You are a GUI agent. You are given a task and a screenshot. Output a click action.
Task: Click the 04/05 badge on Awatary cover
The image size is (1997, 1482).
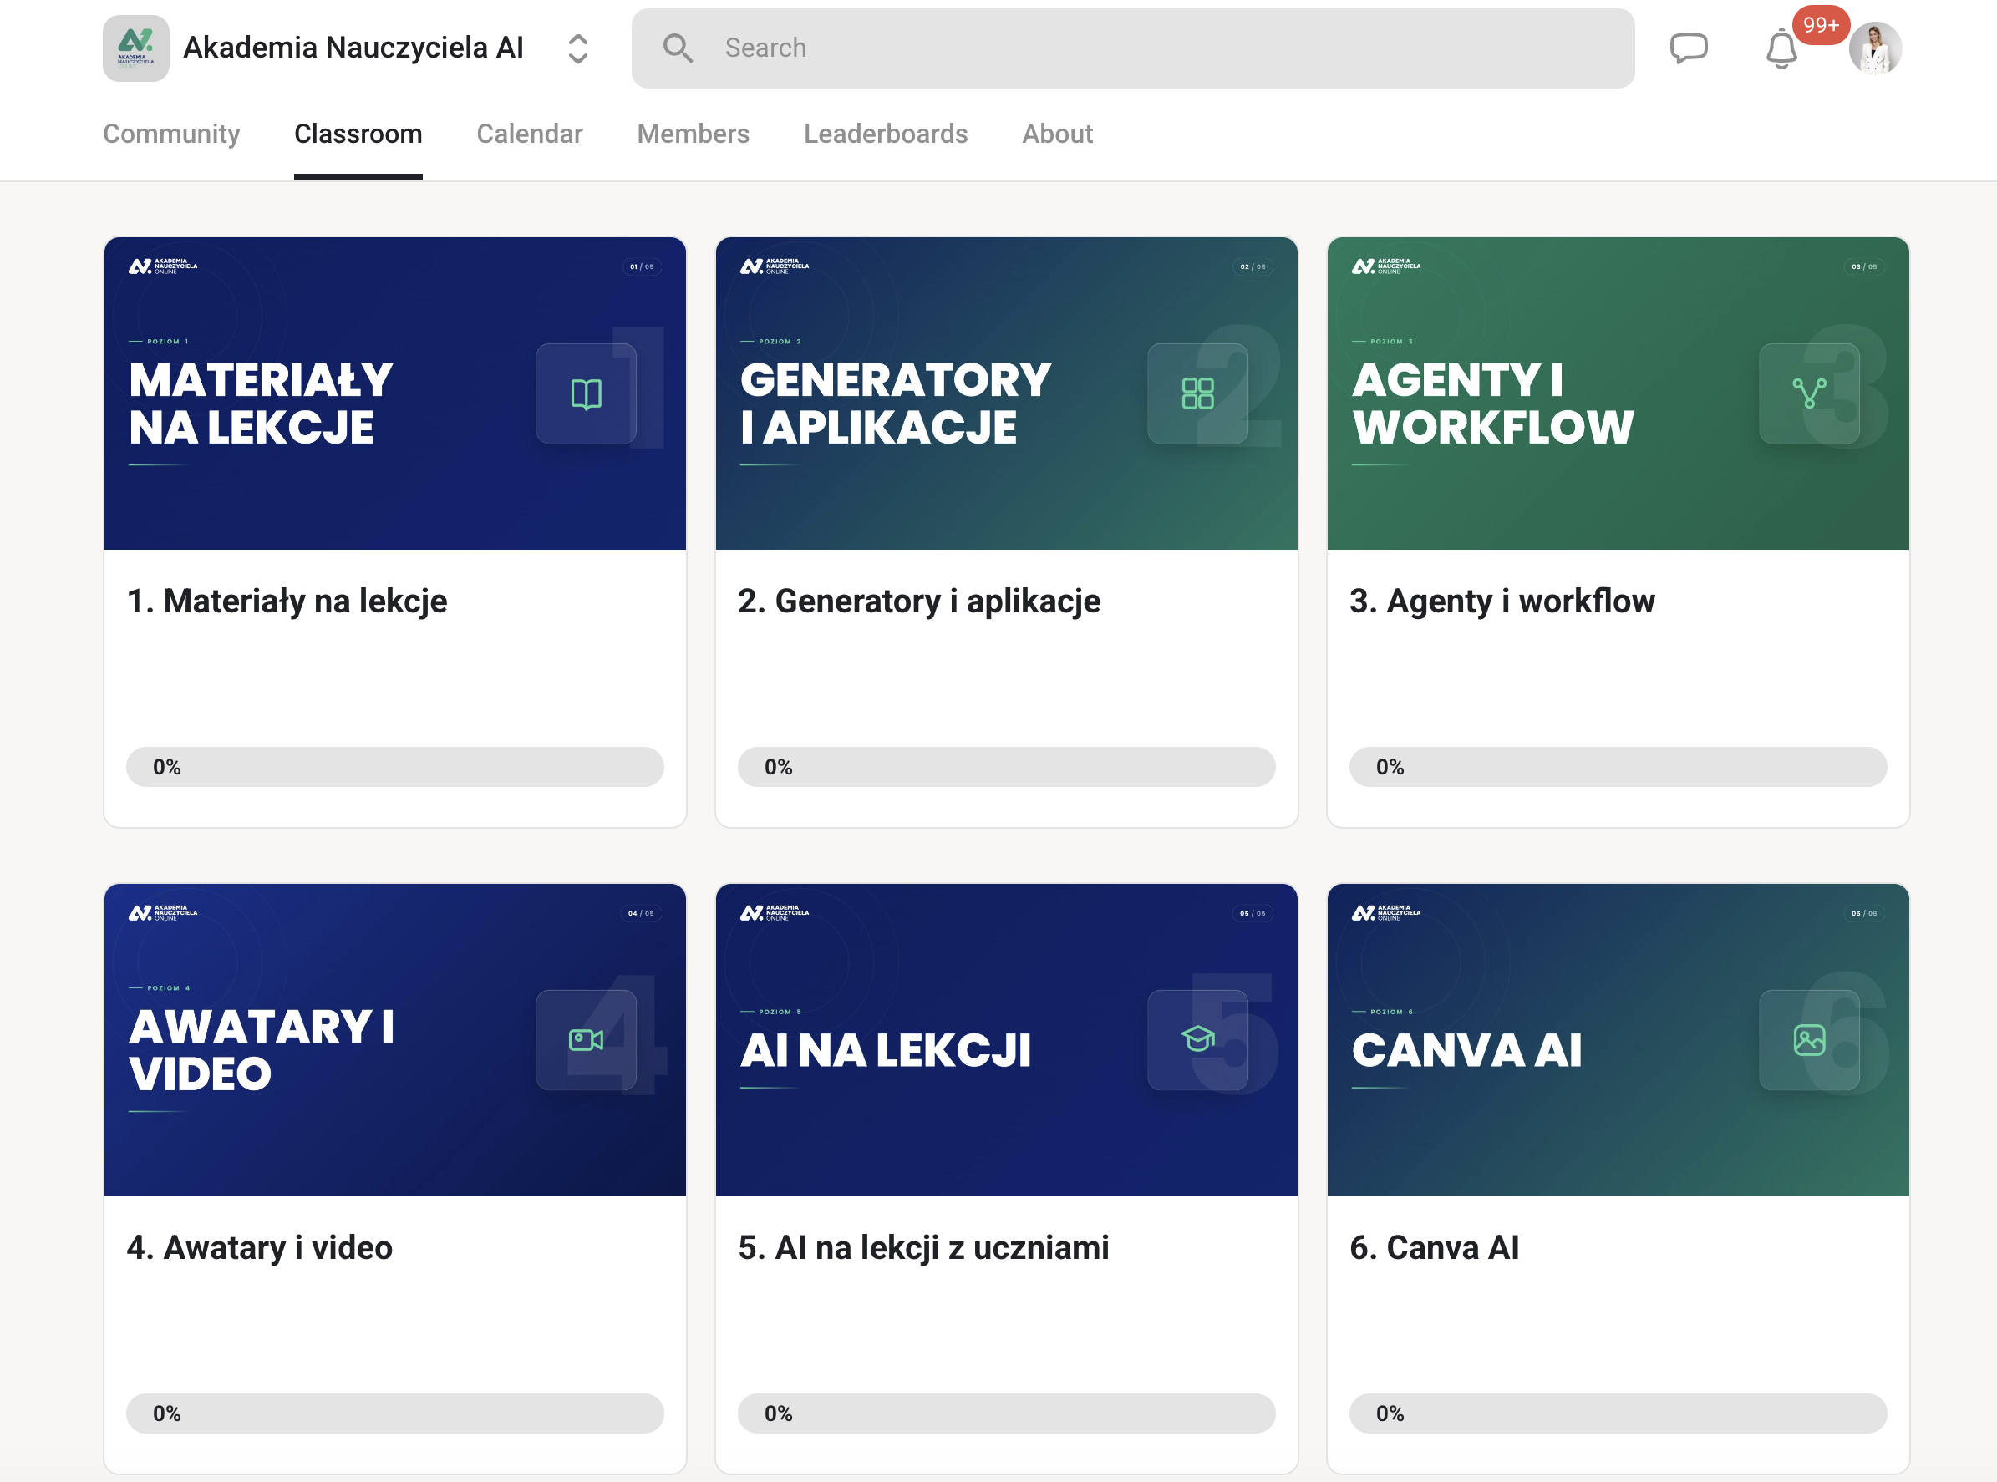click(x=641, y=913)
